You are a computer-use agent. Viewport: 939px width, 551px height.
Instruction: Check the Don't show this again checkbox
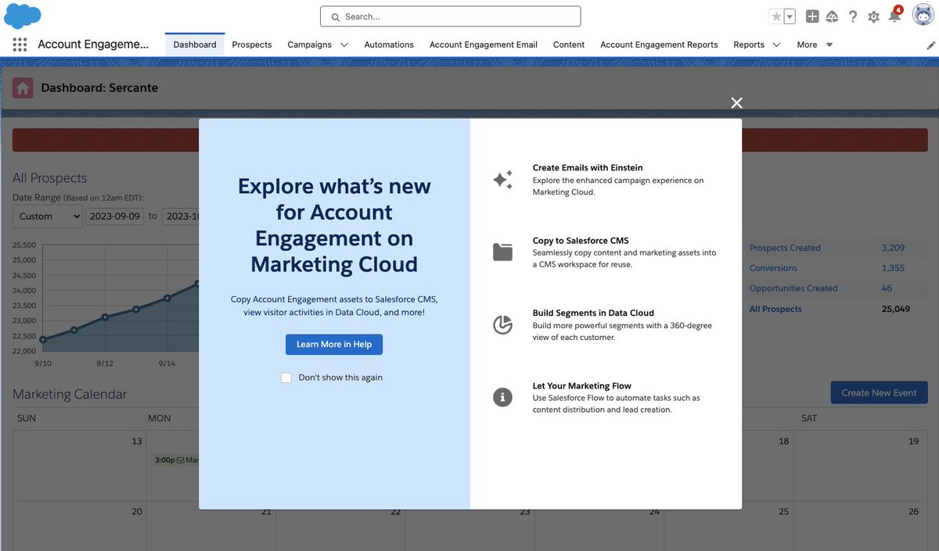[286, 377]
